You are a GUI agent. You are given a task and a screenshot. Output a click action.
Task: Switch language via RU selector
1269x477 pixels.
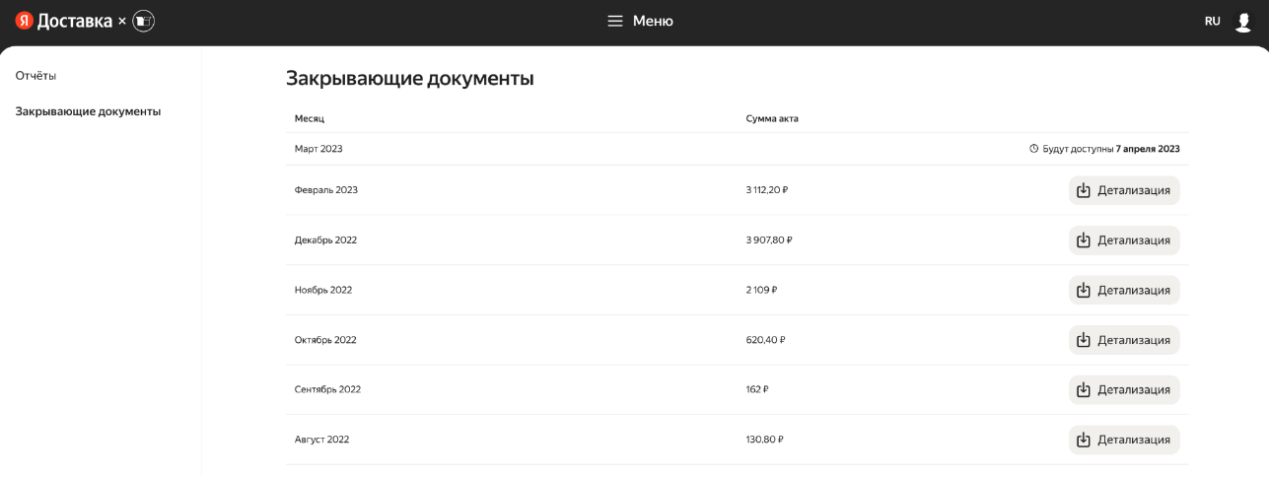click(x=1212, y=21)
